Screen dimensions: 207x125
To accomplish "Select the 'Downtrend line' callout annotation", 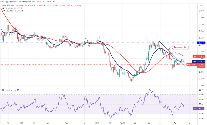I will 180,47.
